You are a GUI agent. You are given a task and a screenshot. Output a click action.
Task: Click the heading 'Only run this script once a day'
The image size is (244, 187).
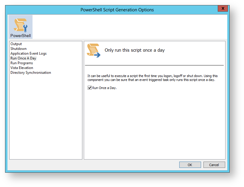pos(135,50)
